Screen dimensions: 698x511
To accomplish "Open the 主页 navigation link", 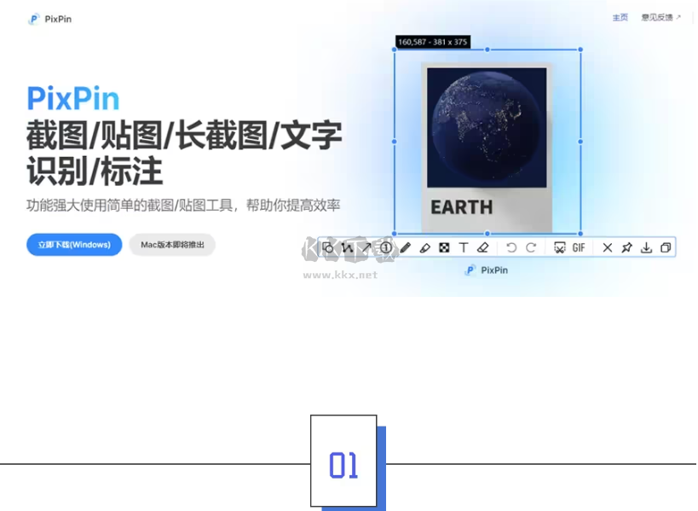I will 620,17.
